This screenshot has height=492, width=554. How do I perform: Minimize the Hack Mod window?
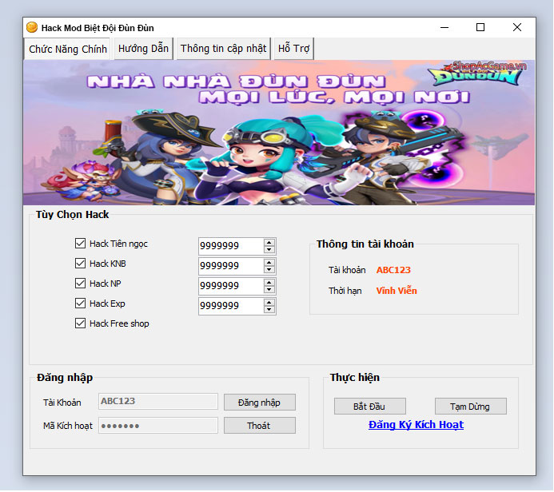pyautogui.click(x=444, y=27)
